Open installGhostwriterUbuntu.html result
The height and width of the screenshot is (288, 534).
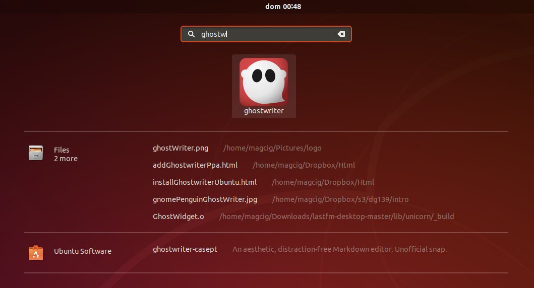click(205, 182)
